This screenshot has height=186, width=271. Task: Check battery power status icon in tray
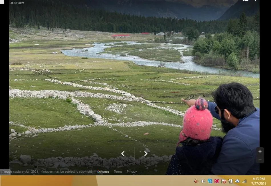point(230,181)
